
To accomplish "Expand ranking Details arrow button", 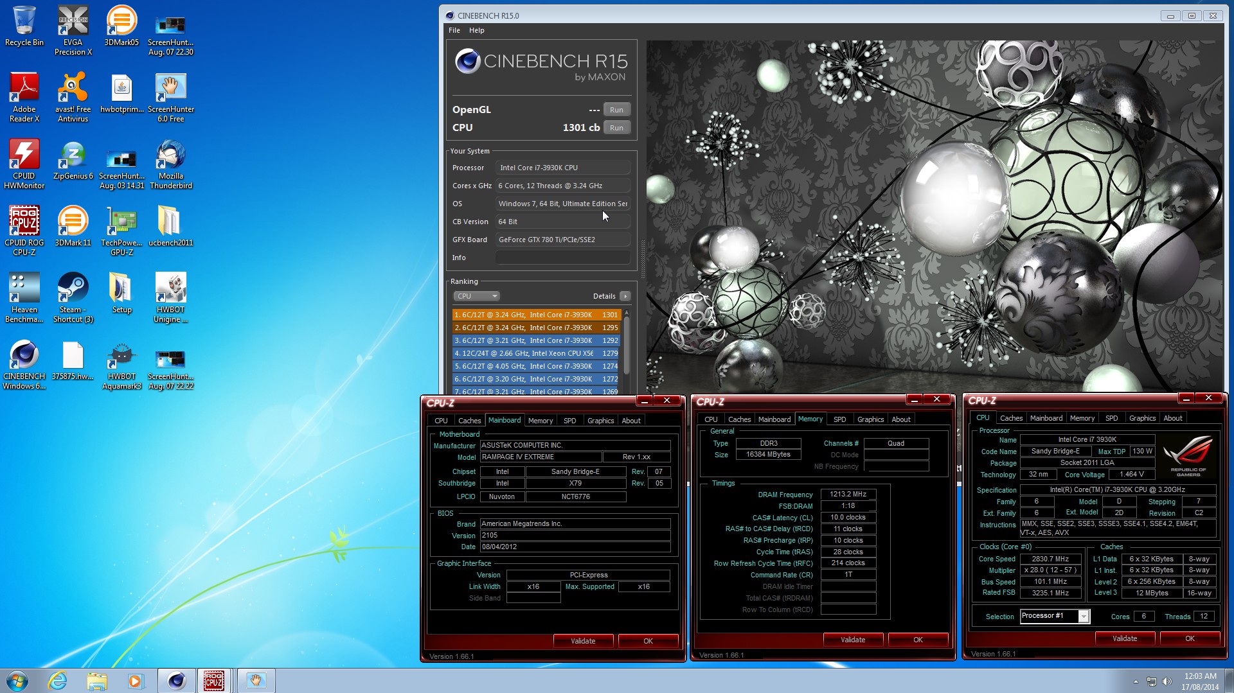I will 625,296.
